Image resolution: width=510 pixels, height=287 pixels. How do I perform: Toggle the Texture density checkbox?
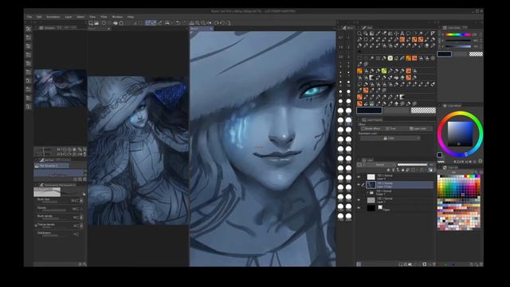(x=36, y=225)
